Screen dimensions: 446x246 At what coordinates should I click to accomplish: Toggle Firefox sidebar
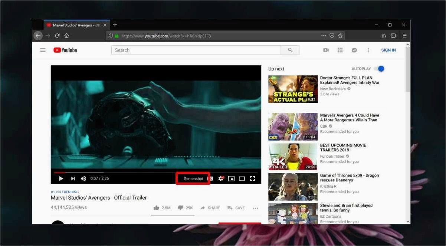coord(393,36)
